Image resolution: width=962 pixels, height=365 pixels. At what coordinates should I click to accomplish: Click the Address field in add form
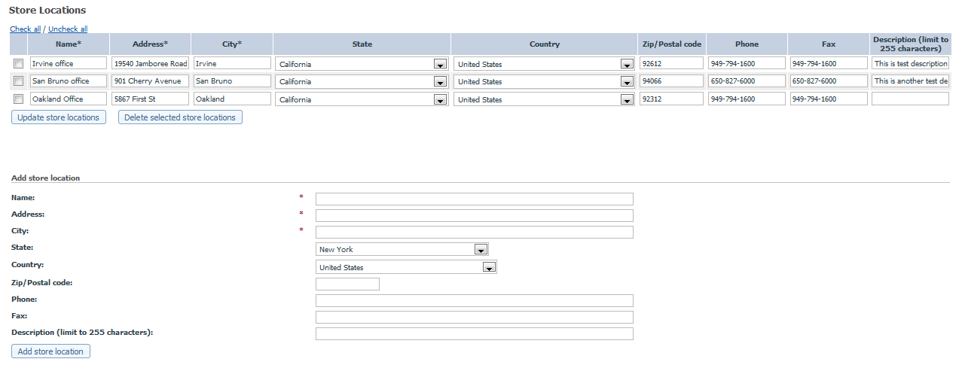(x=474, y=215)
